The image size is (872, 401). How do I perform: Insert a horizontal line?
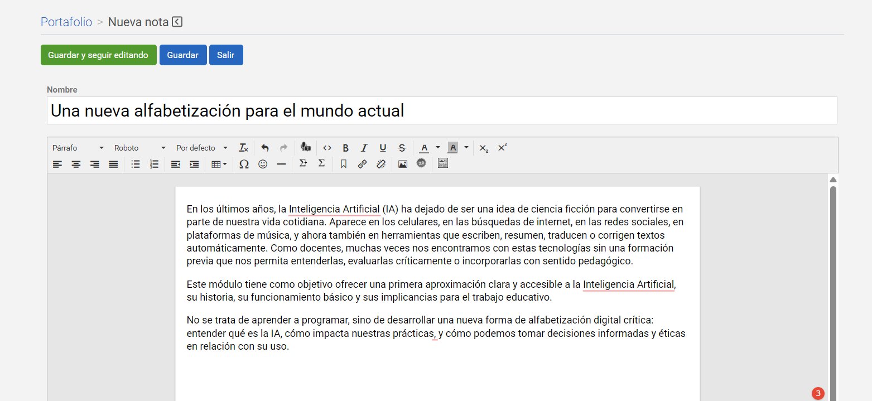[281, 164]
